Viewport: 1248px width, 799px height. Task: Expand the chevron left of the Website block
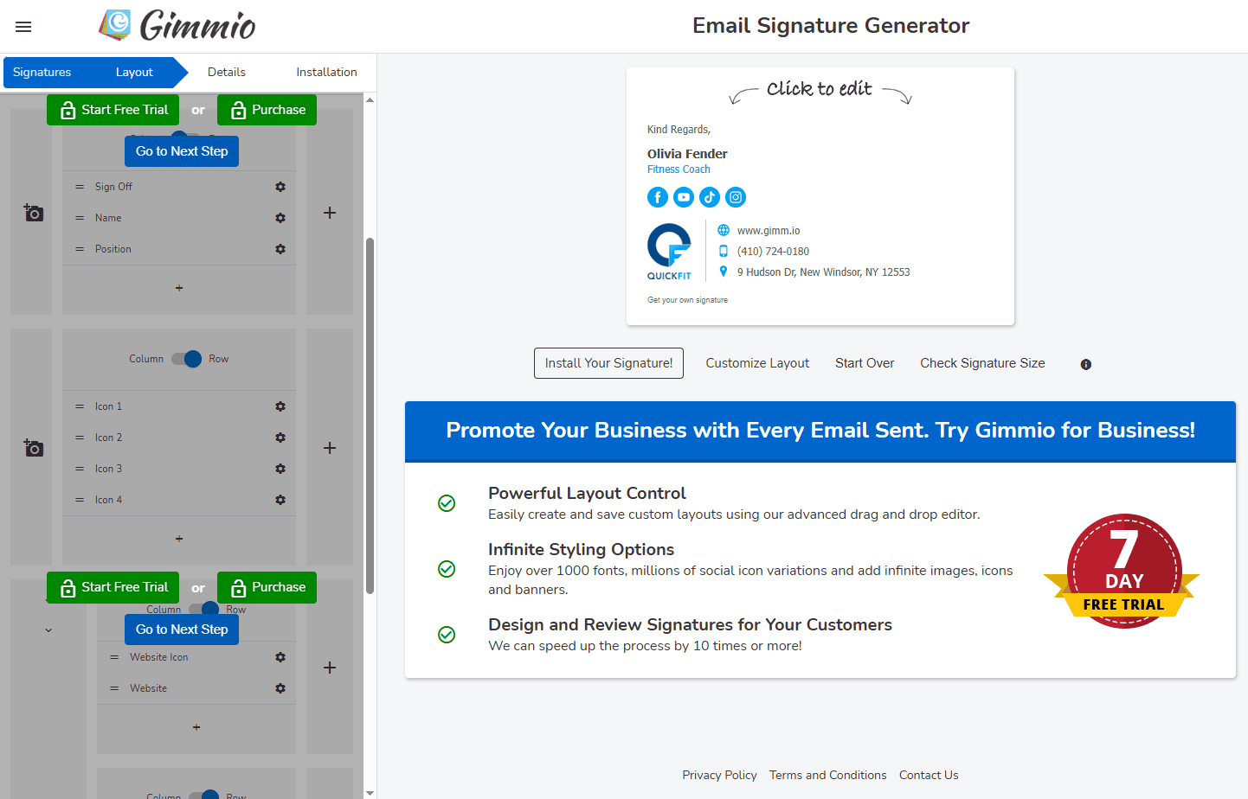coord(48,630)
